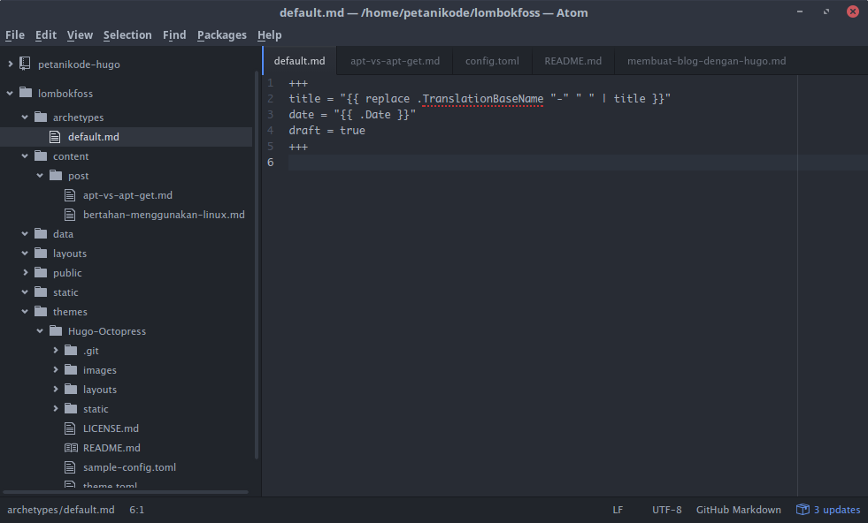
Task: Collapse the Hugo-Octopress folder
Action: pyautogui.click(x=40, y=331)
